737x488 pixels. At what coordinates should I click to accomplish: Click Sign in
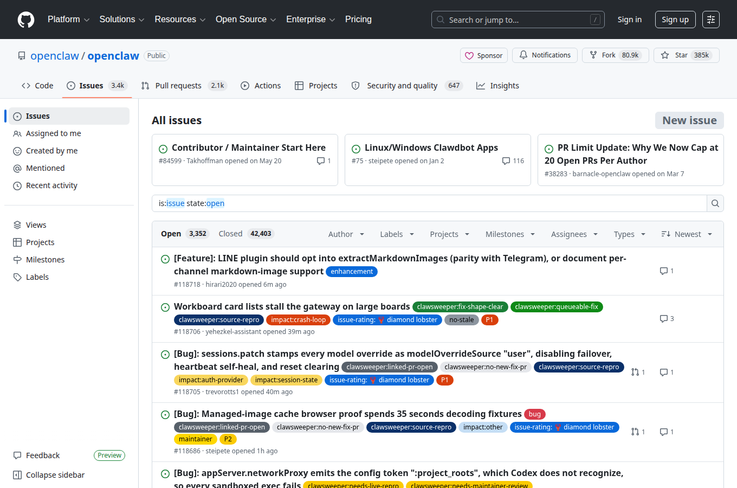(x=630, y=20)
